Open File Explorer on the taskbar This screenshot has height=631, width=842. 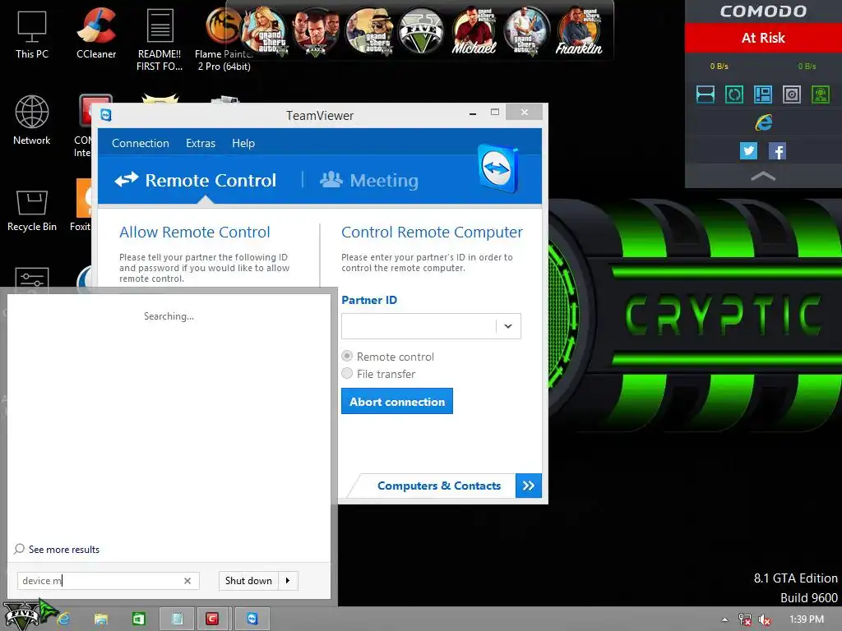click(x=100, y=619)
